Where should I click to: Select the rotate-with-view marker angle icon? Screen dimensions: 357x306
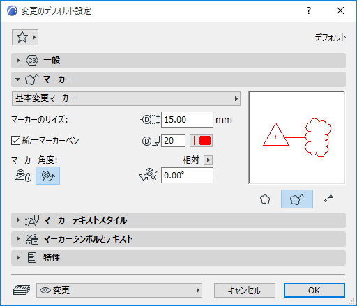47,176
